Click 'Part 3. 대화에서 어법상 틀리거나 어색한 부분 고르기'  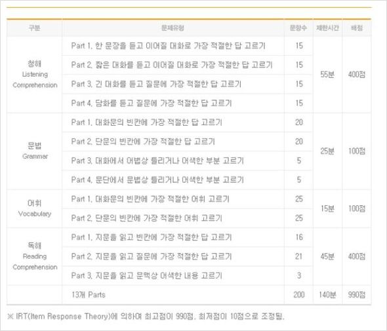click(x=157, y=161)
